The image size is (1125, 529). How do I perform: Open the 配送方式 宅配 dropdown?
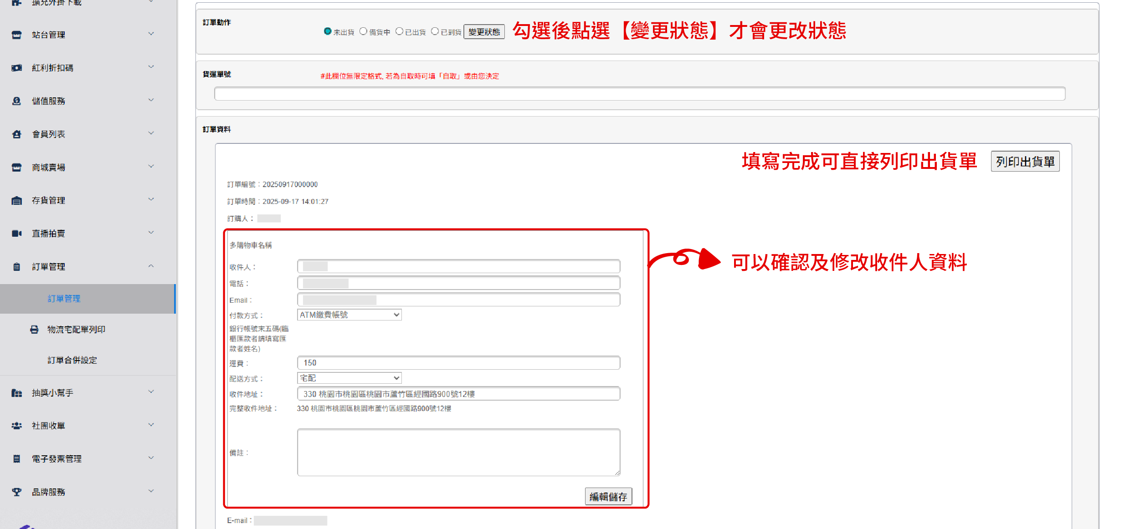pos(349,378)
